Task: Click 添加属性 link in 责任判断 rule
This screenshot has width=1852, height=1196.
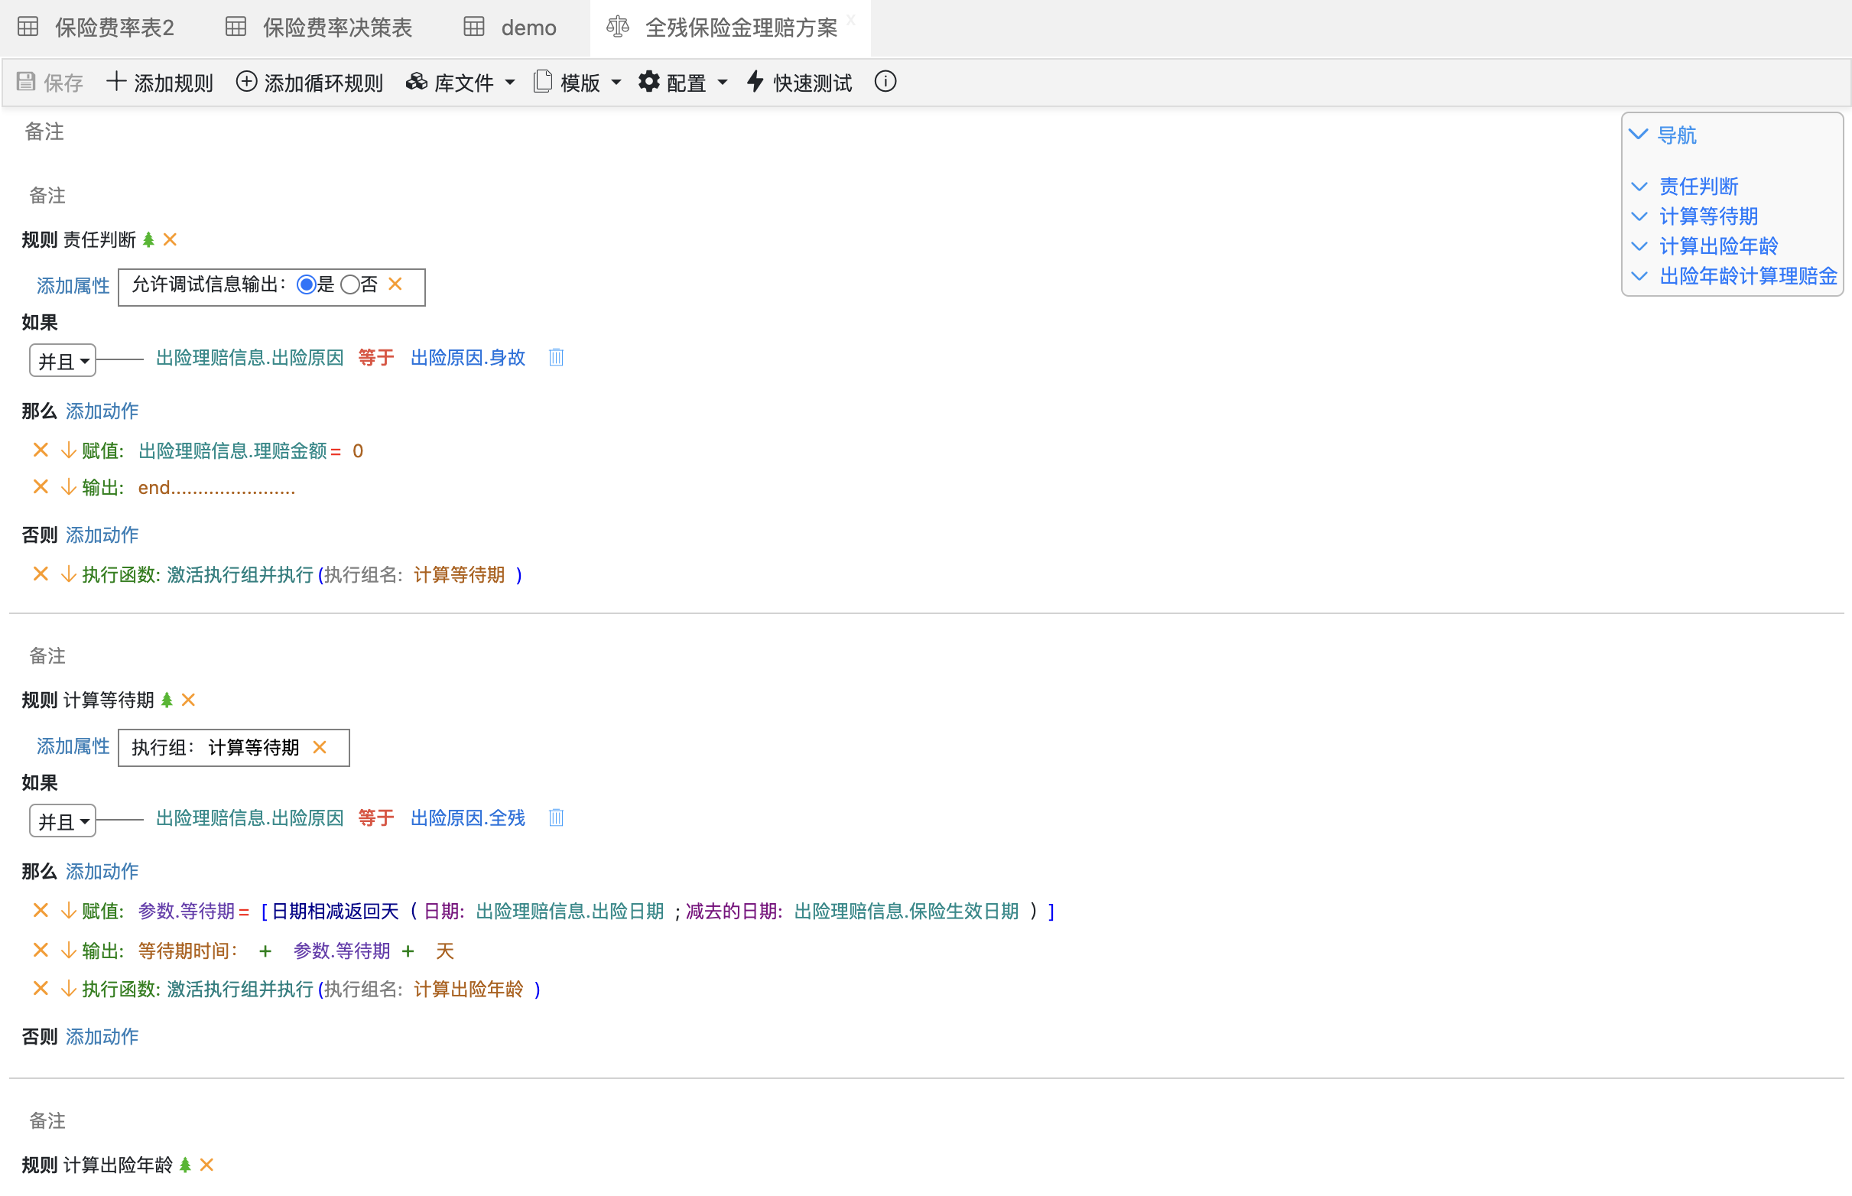Action: [73, 286]
